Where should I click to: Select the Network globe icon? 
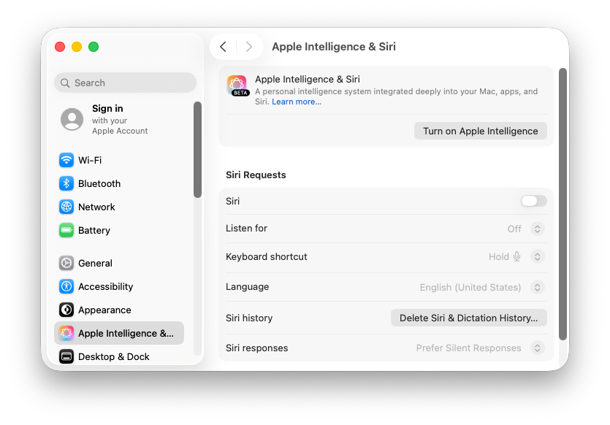click(x=66, y=207)
